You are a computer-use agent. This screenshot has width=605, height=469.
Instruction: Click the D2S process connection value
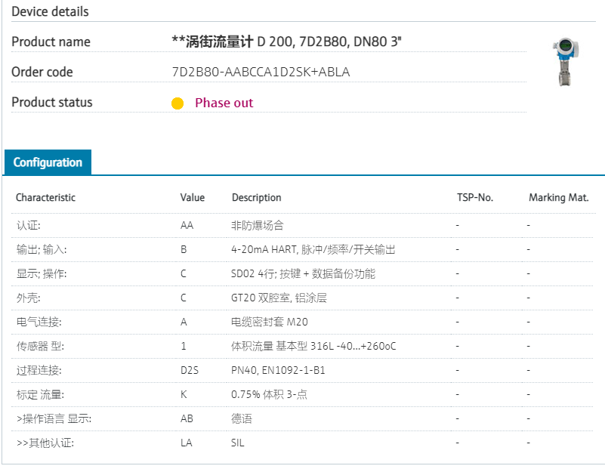(x=189, y=370)
